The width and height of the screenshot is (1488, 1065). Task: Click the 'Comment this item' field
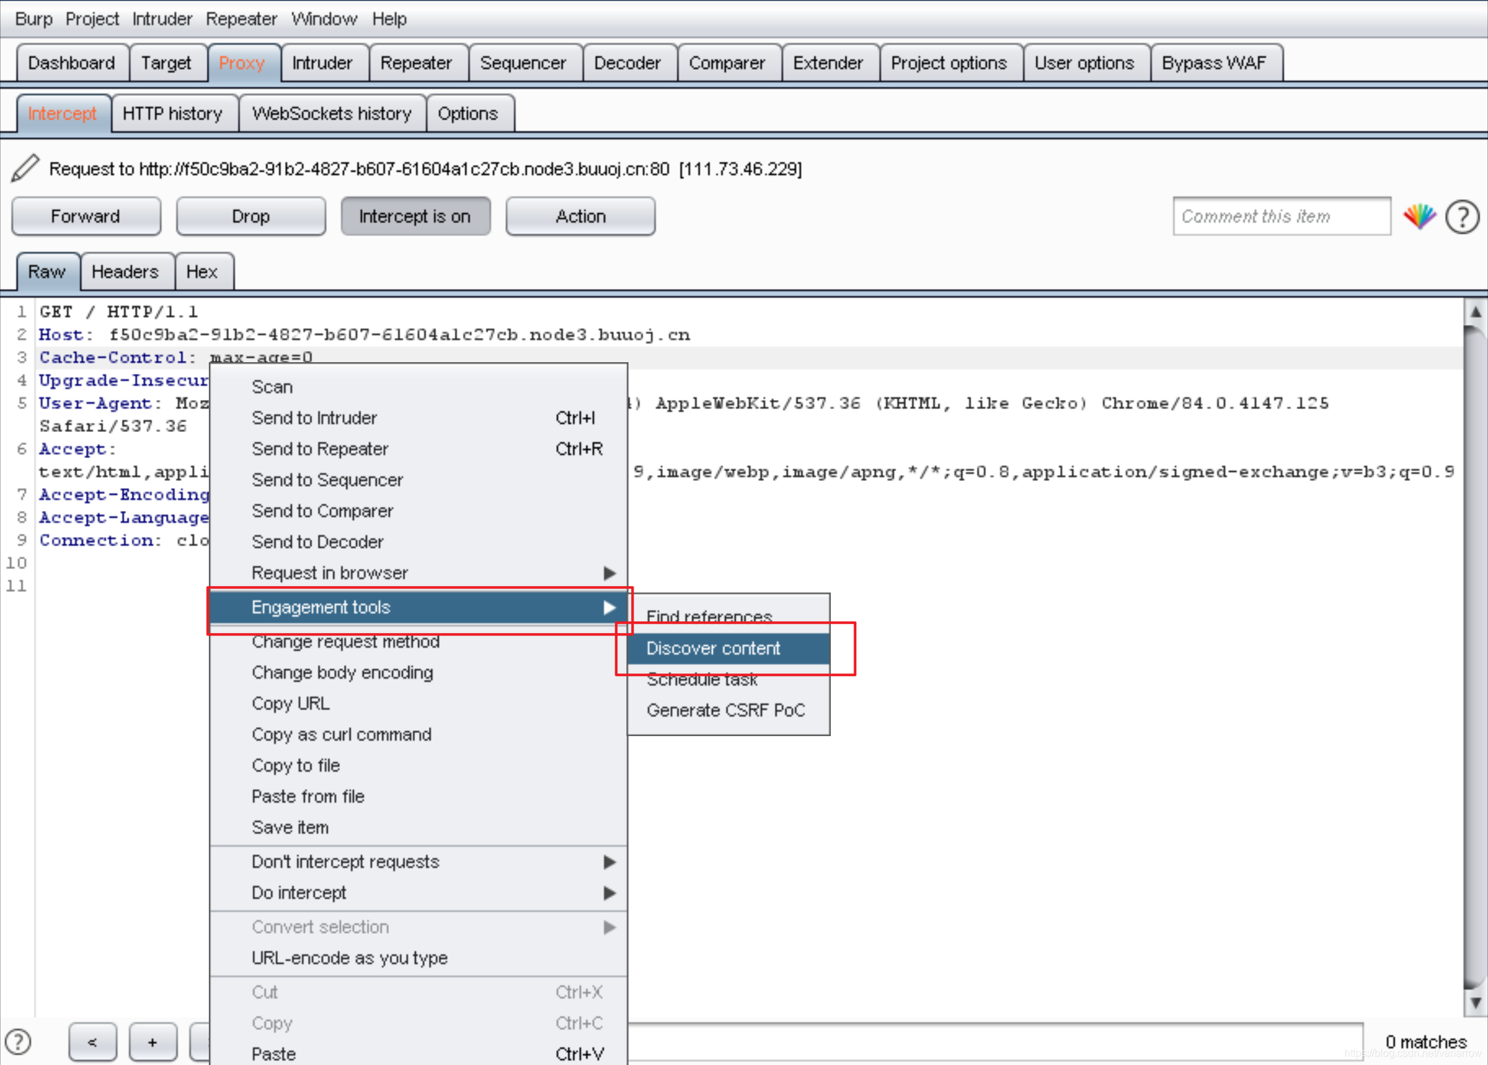pyautogui.click(x=1280, y=217)
